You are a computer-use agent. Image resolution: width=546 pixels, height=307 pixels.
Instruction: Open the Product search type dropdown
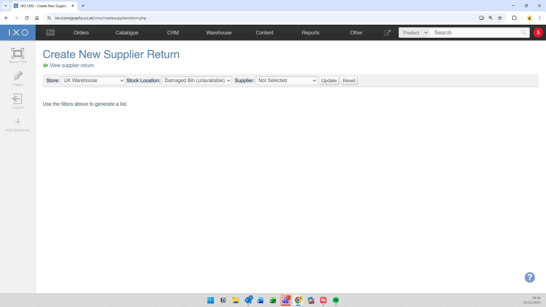click(x=414, y=33)
